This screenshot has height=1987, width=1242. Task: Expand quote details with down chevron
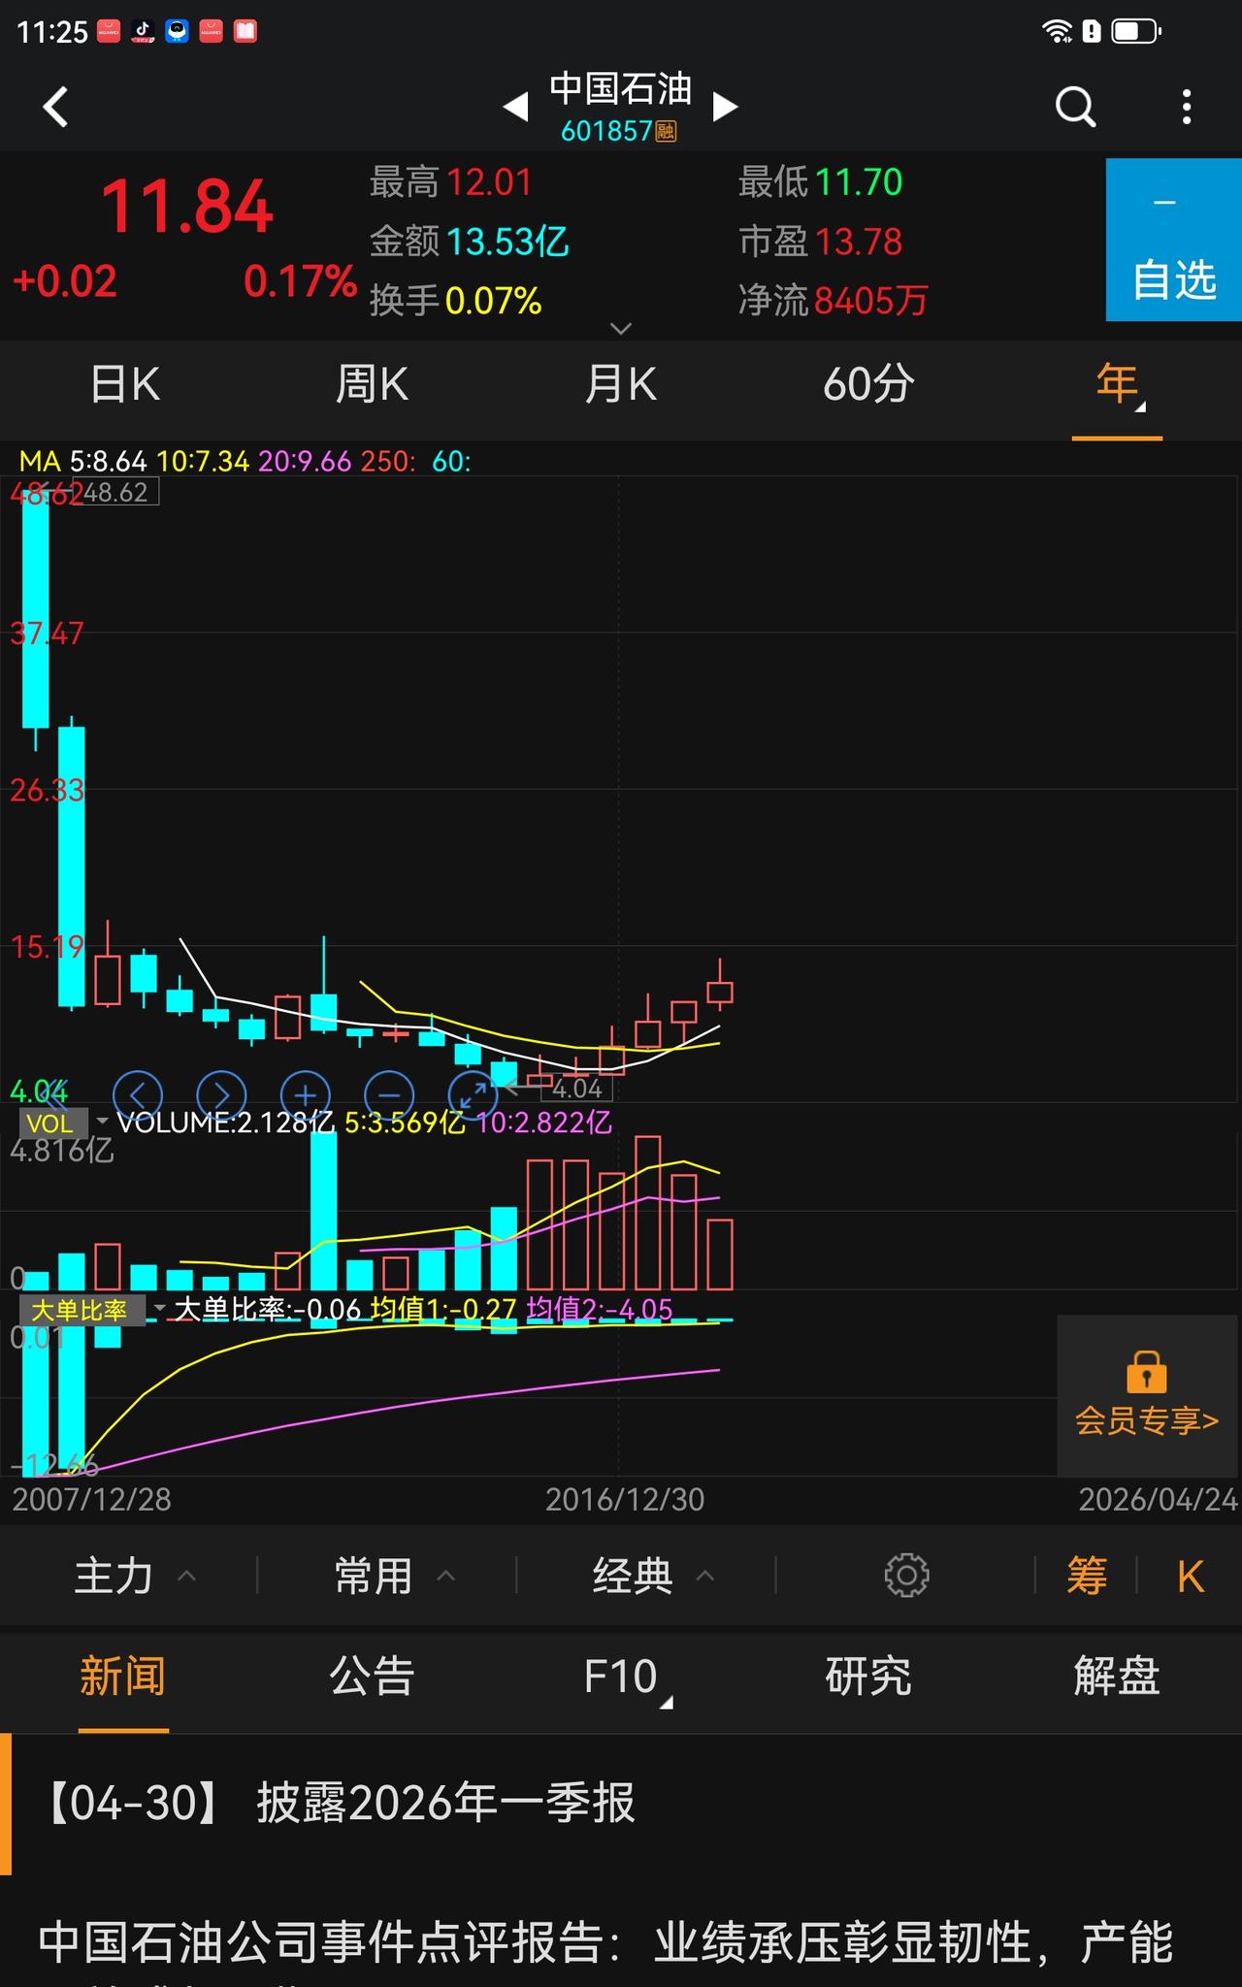621,328
